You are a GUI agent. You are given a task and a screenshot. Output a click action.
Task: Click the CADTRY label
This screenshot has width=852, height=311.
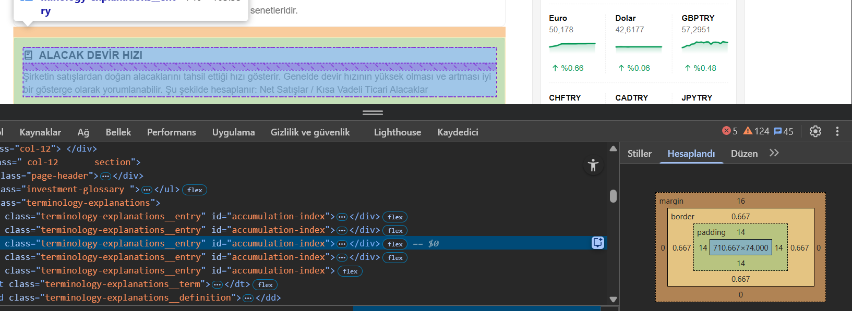pyautogui.click(x=632, y=97)
